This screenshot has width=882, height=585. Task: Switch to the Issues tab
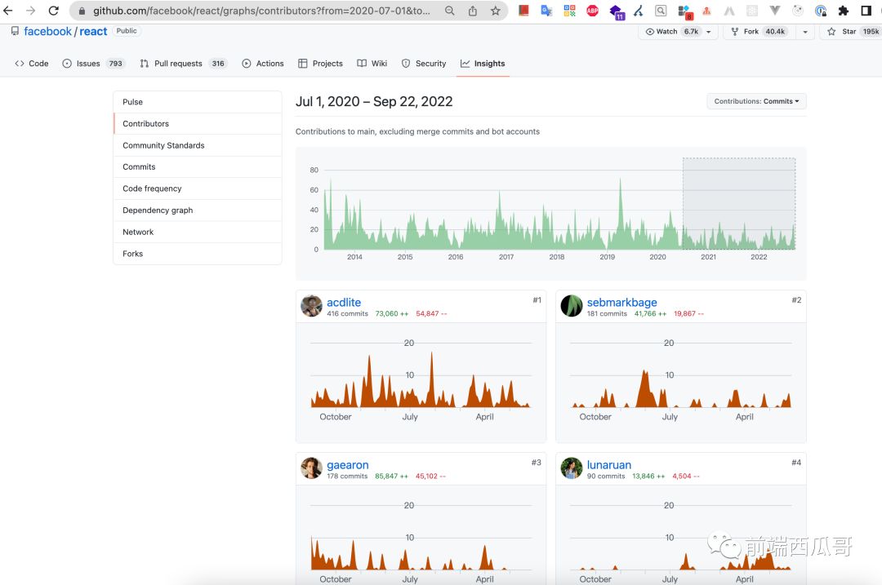87,64
